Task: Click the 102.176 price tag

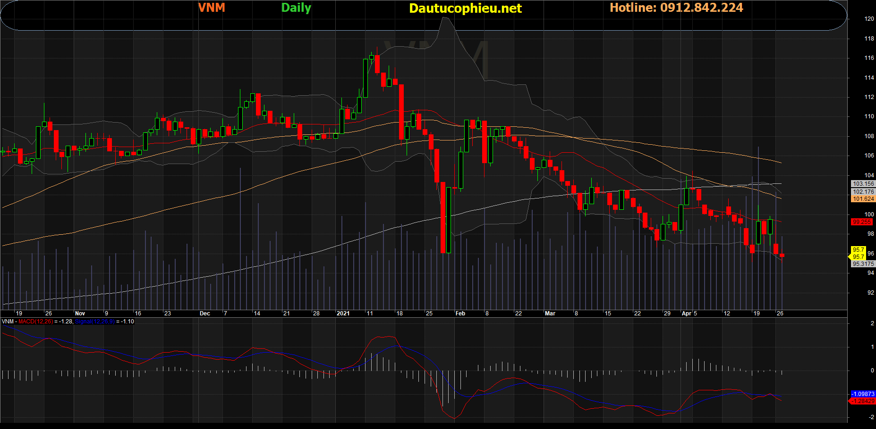Action: click(x=863, y=192)
